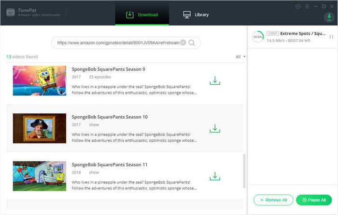Click the green download queue icon

coord(329,17)
